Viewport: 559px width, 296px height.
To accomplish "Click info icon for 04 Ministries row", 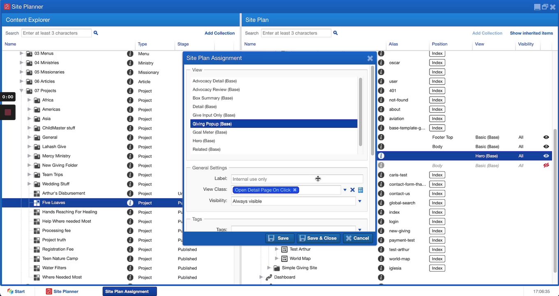I will [130, 63].
